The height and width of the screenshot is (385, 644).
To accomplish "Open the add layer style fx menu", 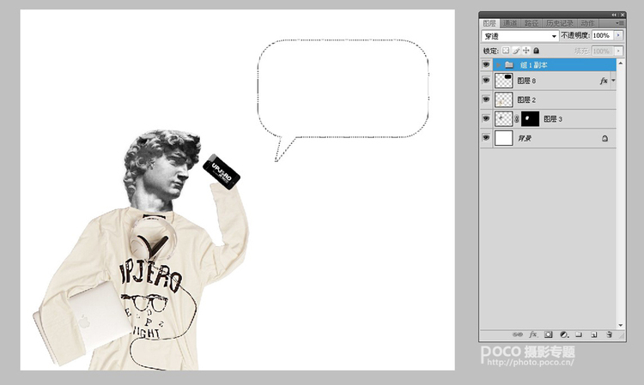I will 532,334.
